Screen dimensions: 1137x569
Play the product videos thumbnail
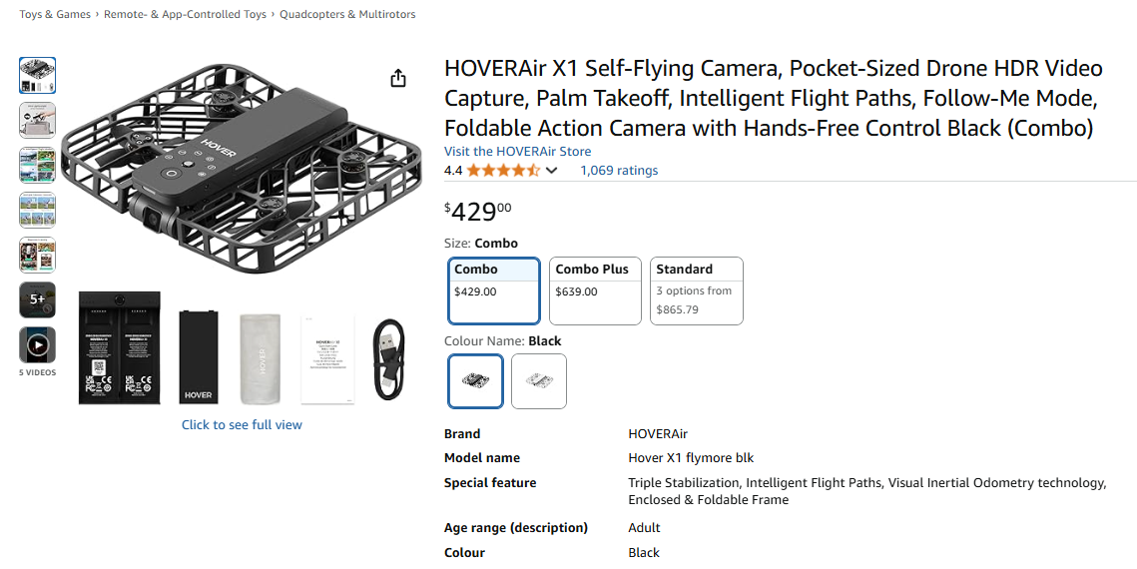pos(37,345)
